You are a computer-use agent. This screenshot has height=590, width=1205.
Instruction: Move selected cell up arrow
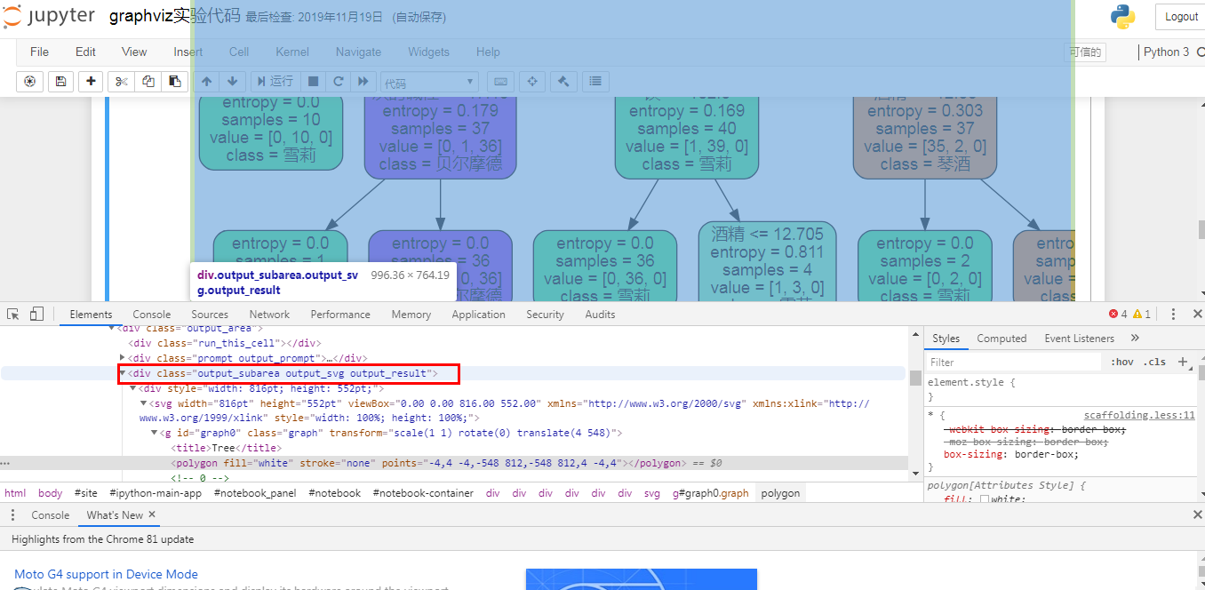point(206,81)
